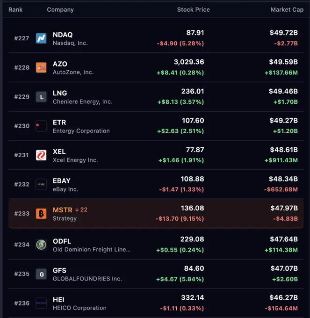The height and width of the screenshot is (318, 310).
Task: Open the LNG ticker link
Action: click(60, 93)
